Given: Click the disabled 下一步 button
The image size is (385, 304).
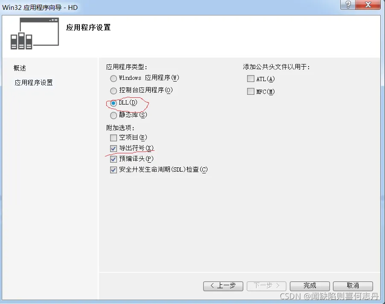Looking at the screenshot, I should pos(266,286).
